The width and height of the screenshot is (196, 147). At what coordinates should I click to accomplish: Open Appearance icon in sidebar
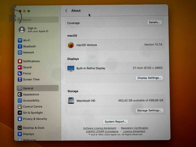point(20,94)
